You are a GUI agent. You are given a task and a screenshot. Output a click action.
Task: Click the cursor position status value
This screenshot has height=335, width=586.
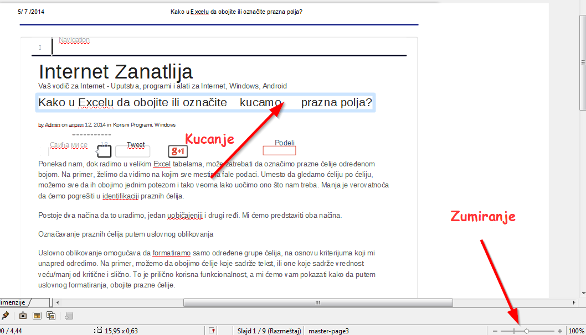(x=11, y=331)
